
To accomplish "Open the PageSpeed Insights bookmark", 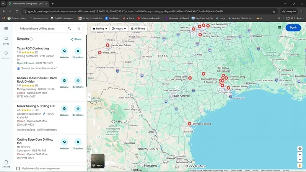I will click(202, 18).
